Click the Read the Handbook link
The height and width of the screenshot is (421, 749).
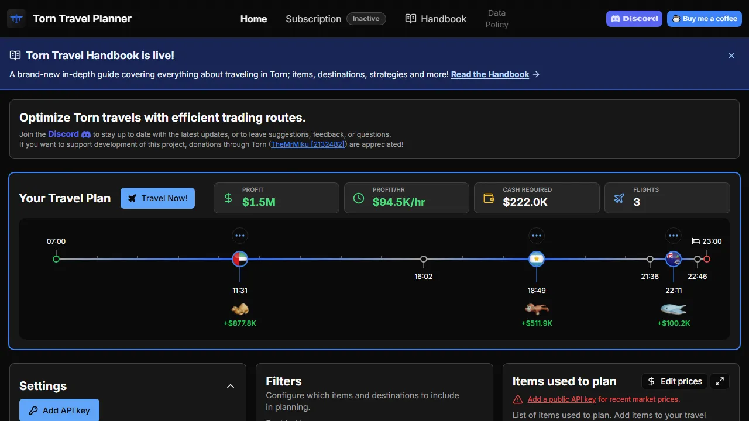pyautogui.click(x=490, y=74)
